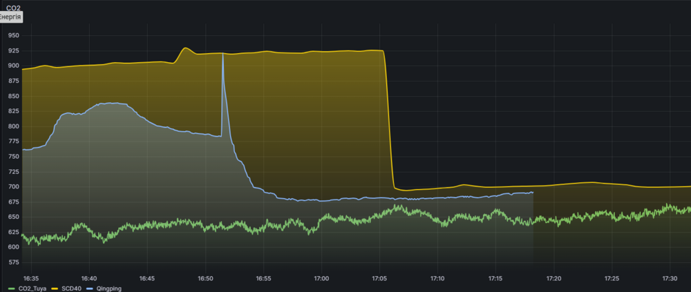
Task: Click the 850 Y-axis label
Action: (14, 97)
